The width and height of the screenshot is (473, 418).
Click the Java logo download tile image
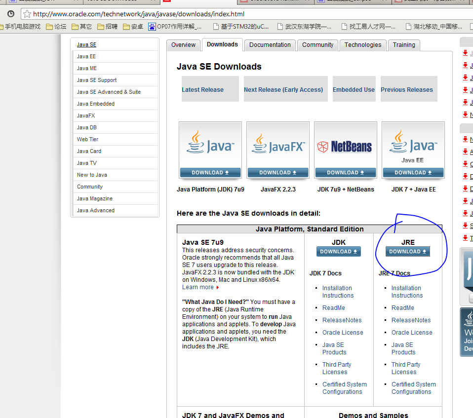pyautogui.click(x=210, y=146)
